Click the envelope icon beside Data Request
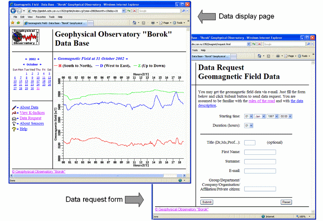 [x=14, y=118]
